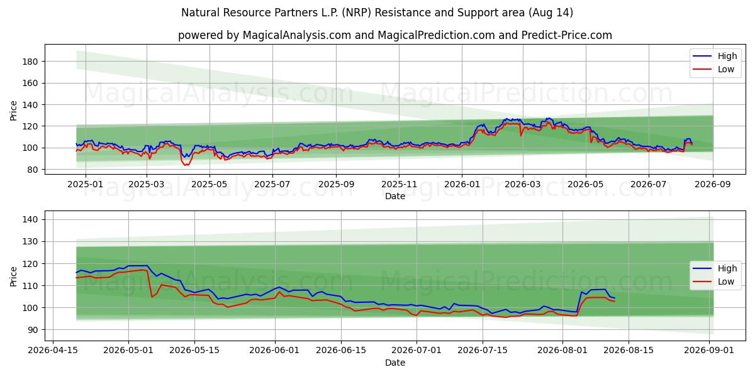Click the '2025-09' date tick label

click(x=336, y=185)
